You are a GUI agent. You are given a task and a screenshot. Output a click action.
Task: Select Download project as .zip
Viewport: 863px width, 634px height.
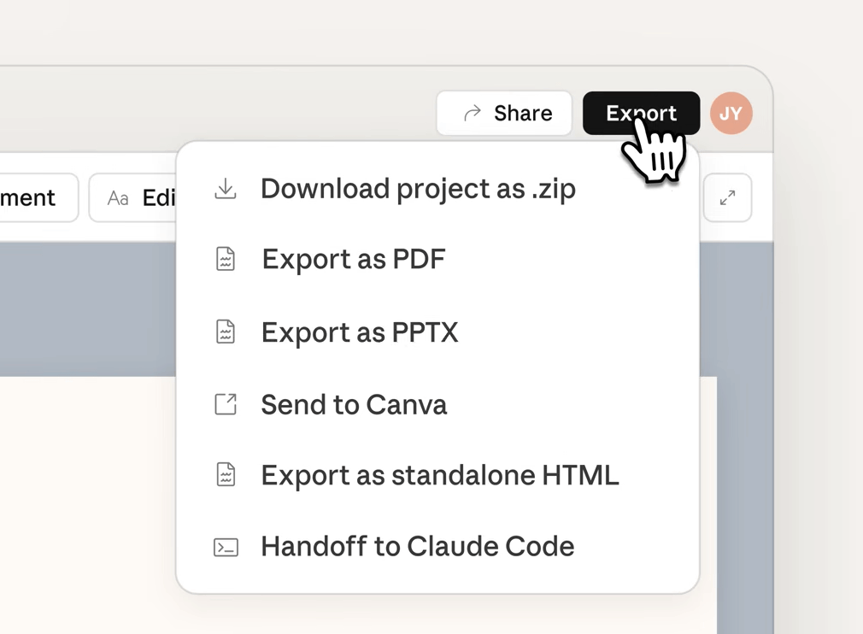point(418,188)
